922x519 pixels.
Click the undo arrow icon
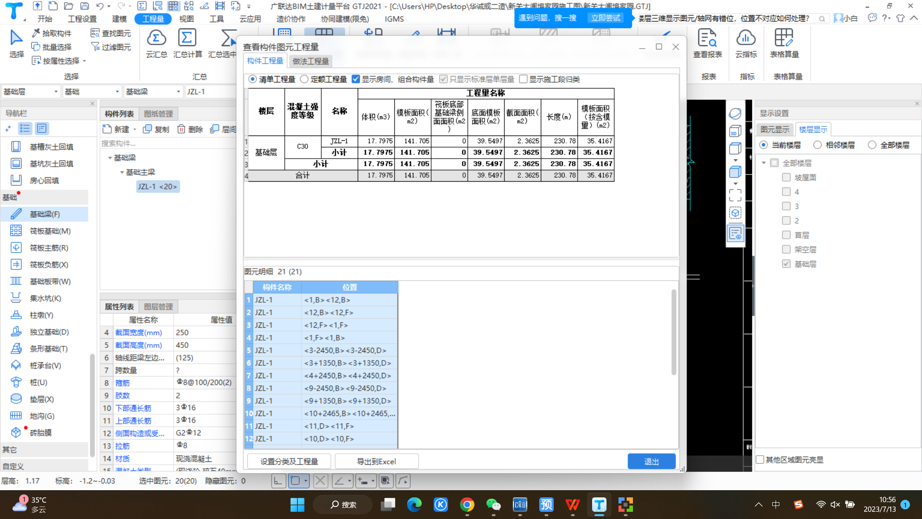point(99,6)
